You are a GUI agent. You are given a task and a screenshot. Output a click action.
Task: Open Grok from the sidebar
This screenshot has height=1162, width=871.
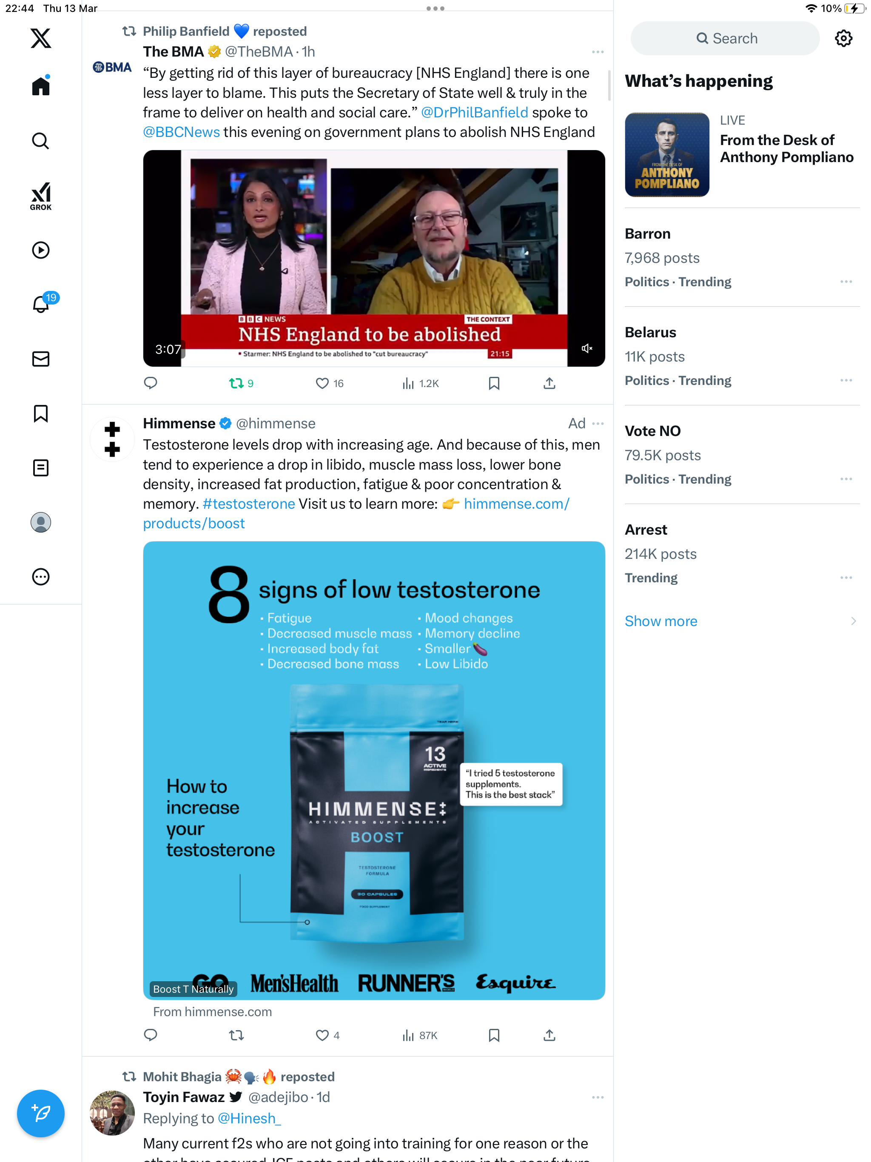(40, 196)
